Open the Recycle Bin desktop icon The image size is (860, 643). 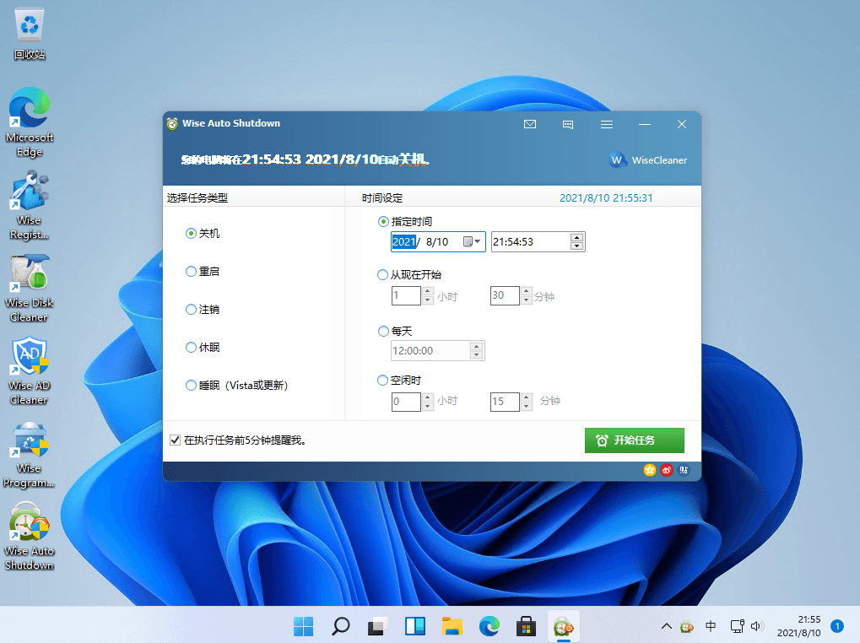(x=30, y=35)
